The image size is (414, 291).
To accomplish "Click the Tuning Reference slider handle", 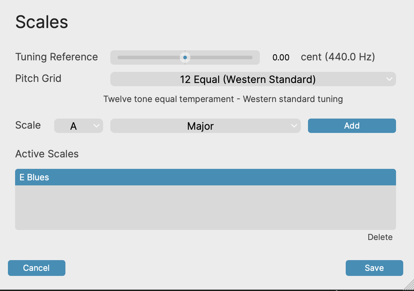I will [185, 57].
